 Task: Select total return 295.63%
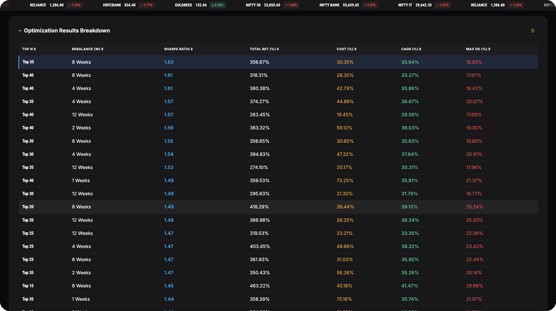point(259,194)
